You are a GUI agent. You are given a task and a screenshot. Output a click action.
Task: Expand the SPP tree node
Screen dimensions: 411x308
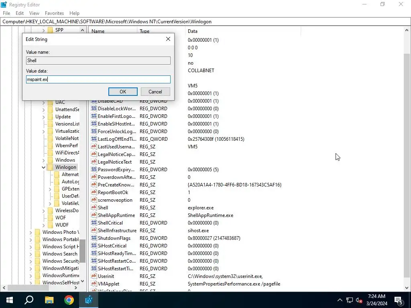(43, 30)
